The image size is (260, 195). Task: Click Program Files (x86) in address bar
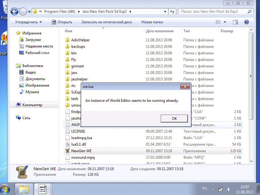click(59, 11)
